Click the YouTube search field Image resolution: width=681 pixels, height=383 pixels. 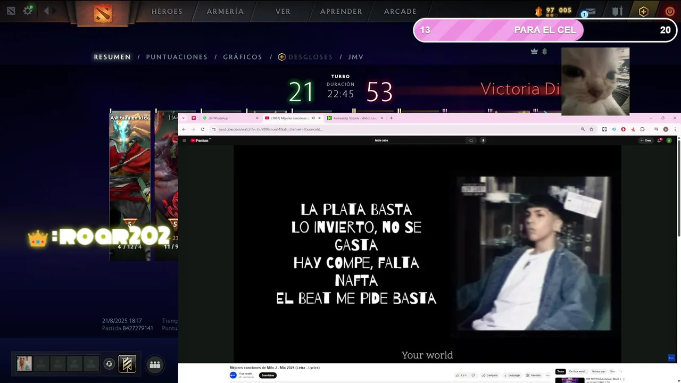point(419,140)
